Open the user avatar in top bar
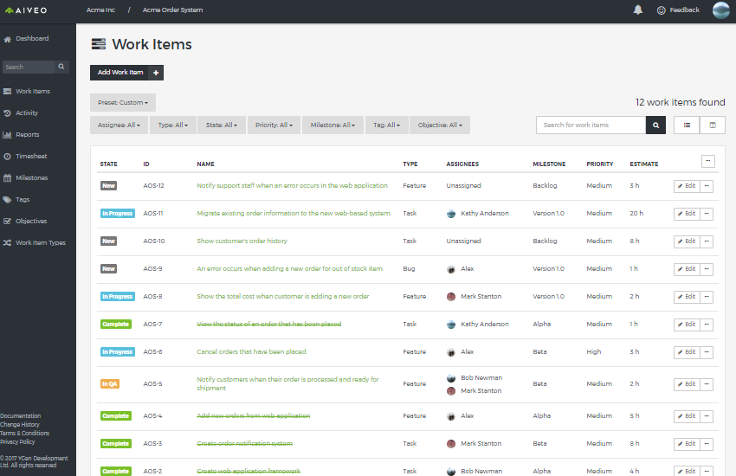 tap(721, 10)
